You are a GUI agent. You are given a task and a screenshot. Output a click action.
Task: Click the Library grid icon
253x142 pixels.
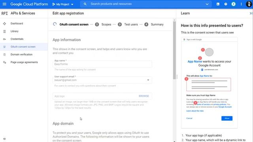pos(4,32)
